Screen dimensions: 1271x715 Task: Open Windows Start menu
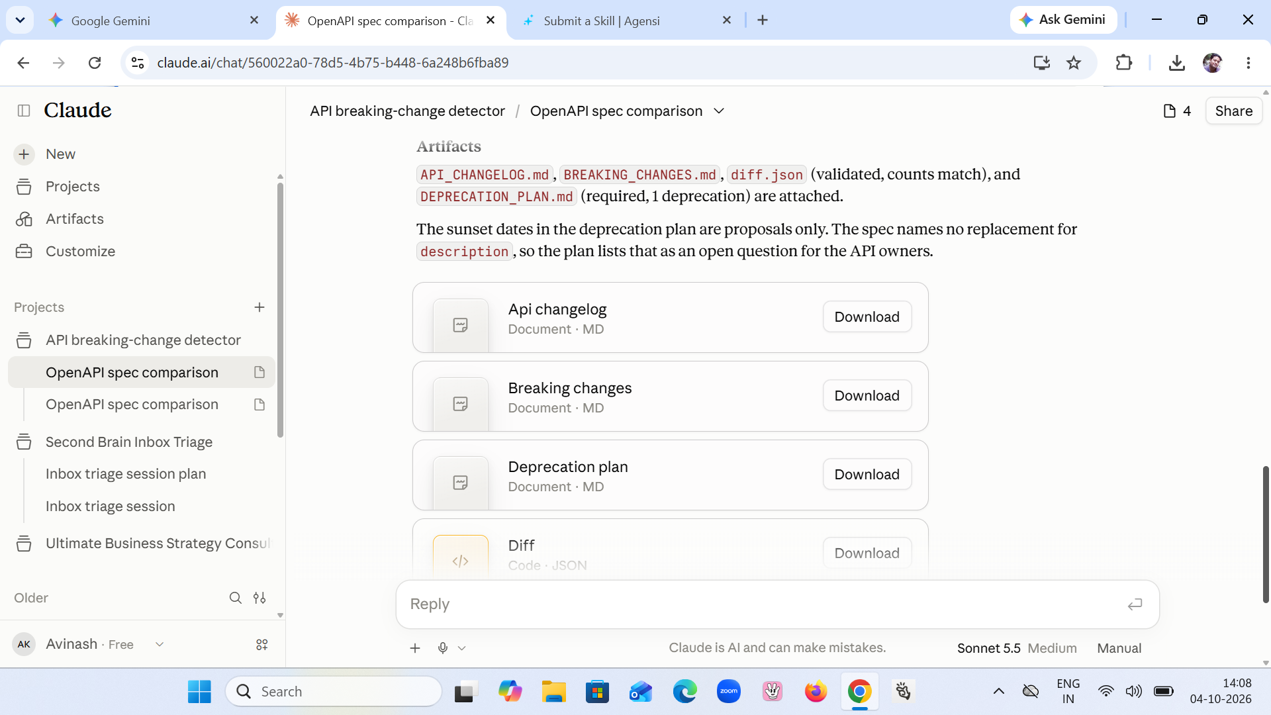(199, 692)
